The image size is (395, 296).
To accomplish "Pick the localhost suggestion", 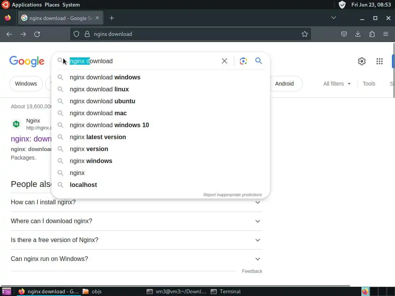I will point(160,185).
